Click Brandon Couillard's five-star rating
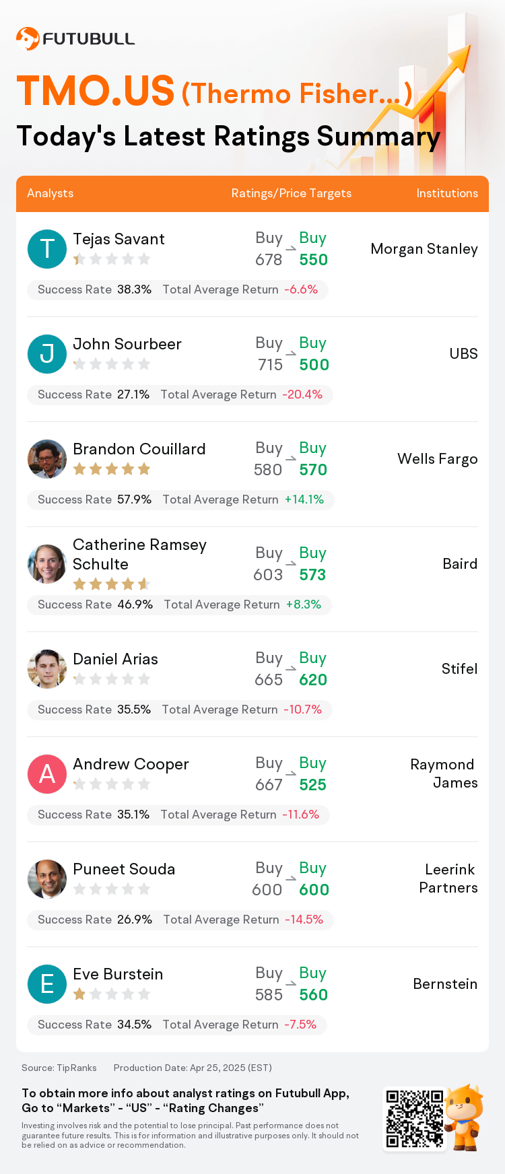Screen dimensions: 505x1174 click(112, 469)
